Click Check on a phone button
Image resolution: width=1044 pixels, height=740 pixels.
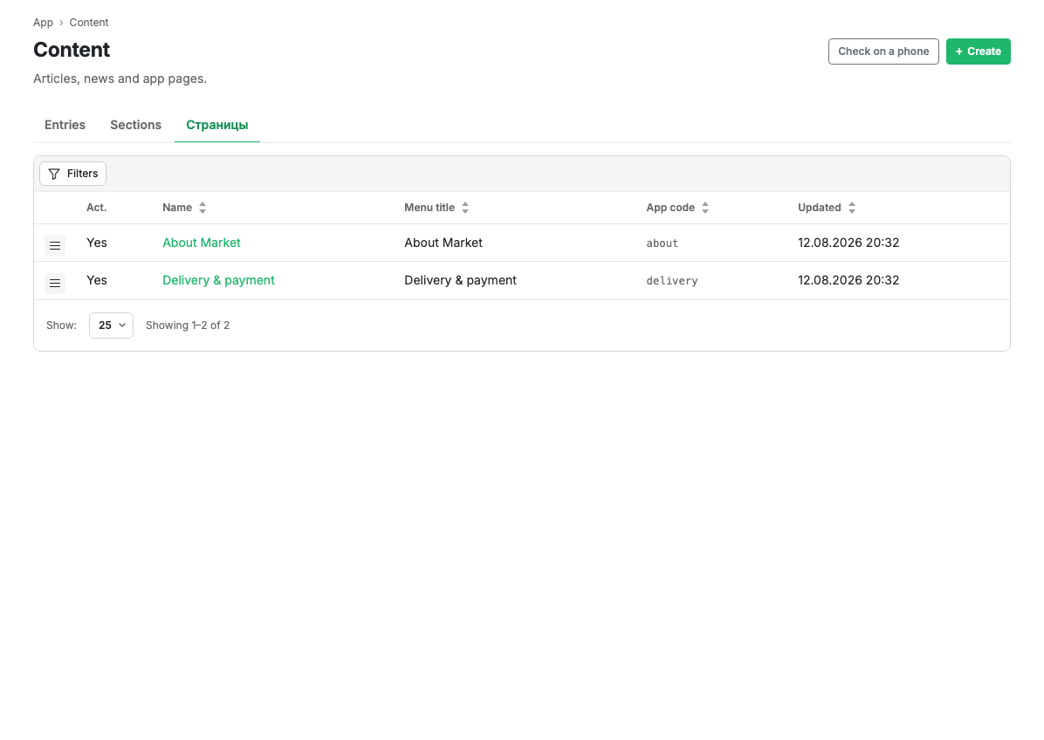coord(883,51)
